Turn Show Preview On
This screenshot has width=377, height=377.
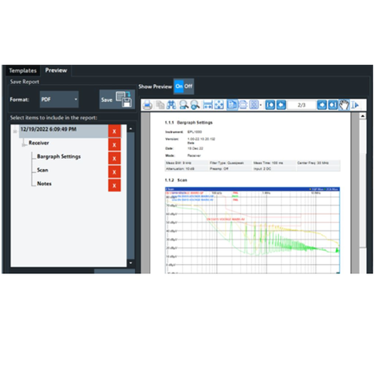pyautogui.click(x=179, y=86)
